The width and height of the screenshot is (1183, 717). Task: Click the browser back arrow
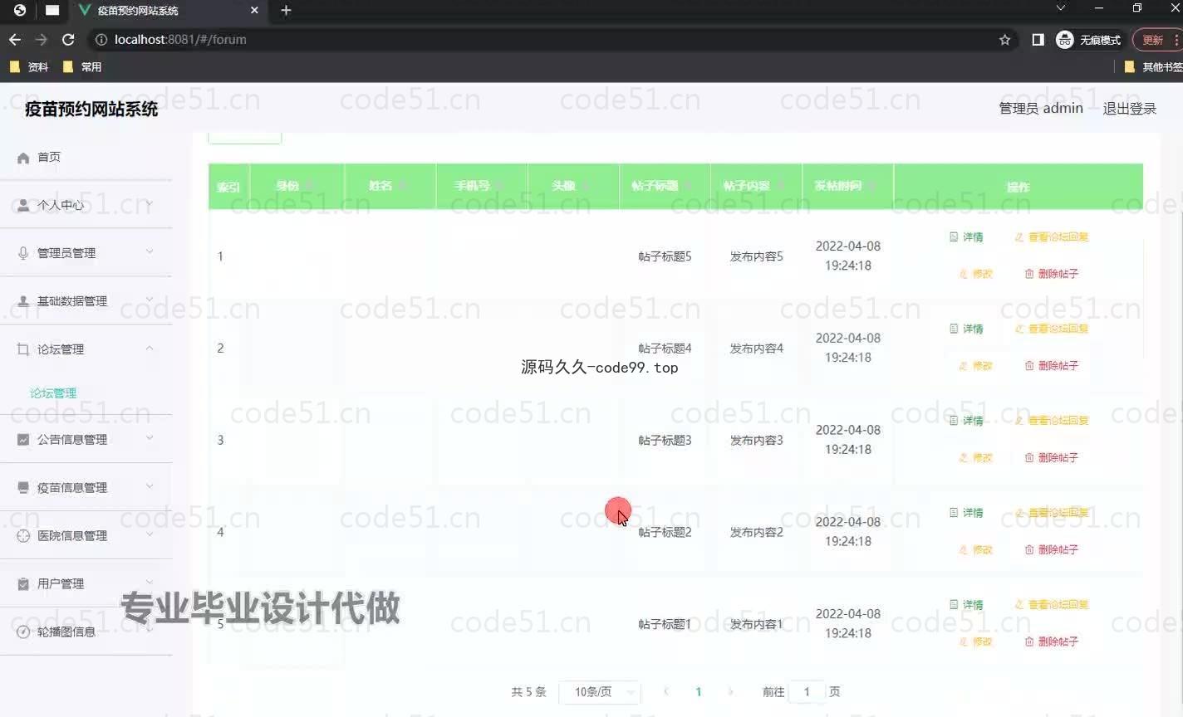point(15,40)
